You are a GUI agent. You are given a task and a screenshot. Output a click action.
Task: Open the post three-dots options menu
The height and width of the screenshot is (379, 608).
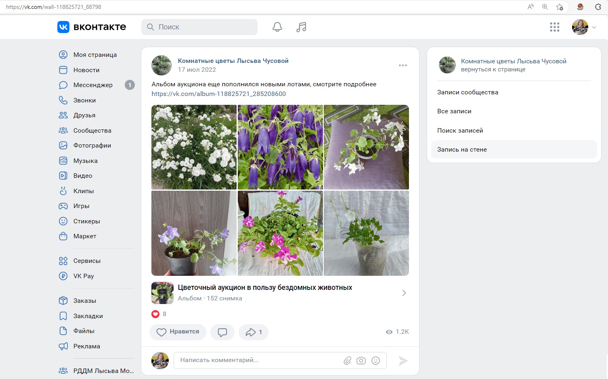click(x=403, y=65)
